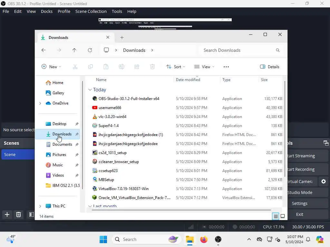
Task: Select the Scene entry in Scenes list
Action: [x=18, y=154]
